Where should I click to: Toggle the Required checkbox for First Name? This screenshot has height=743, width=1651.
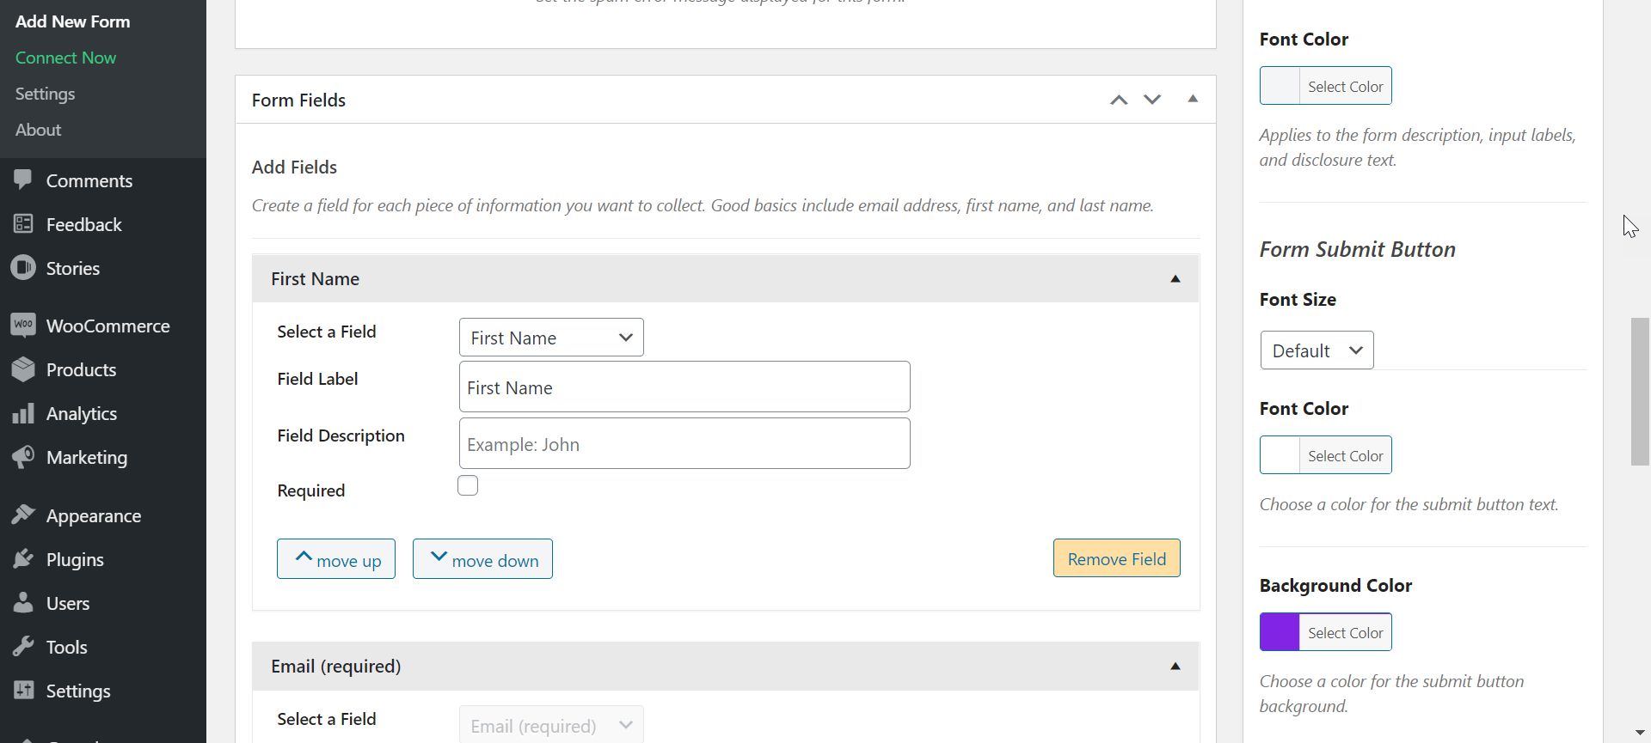468,486
